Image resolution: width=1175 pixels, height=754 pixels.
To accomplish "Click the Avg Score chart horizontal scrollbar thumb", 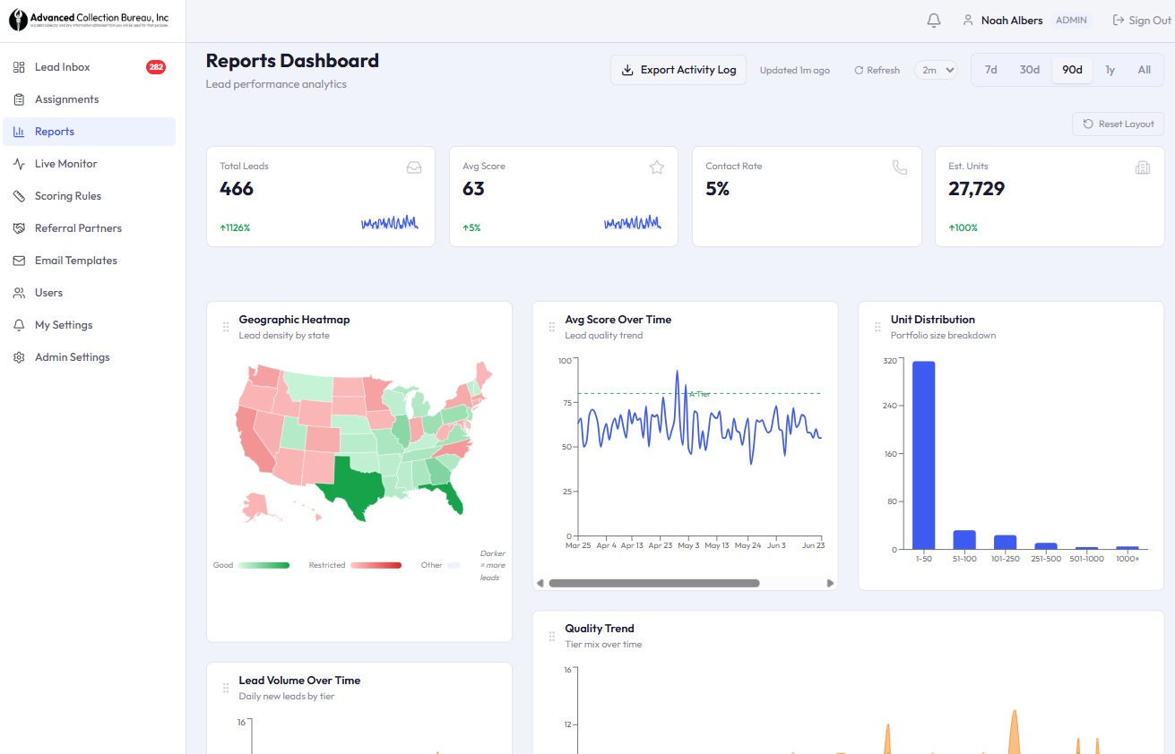I will tap(654, 583).
